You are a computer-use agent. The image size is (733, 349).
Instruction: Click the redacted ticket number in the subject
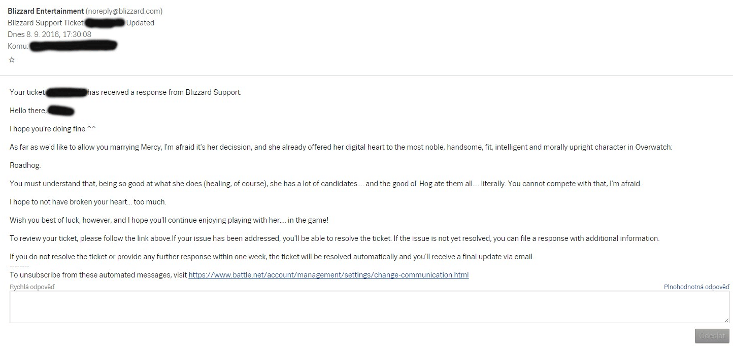[x=105, y=23]
